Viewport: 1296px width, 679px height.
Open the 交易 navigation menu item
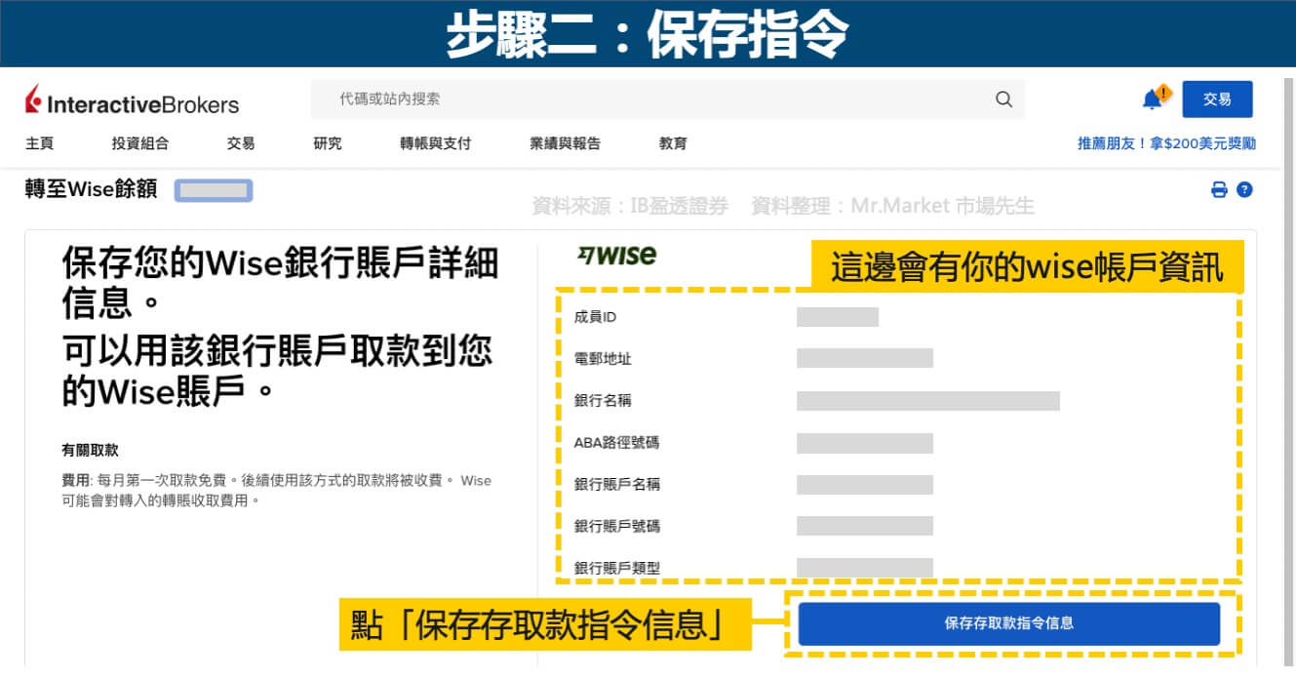pyautogui.click(x=241, y=143)
